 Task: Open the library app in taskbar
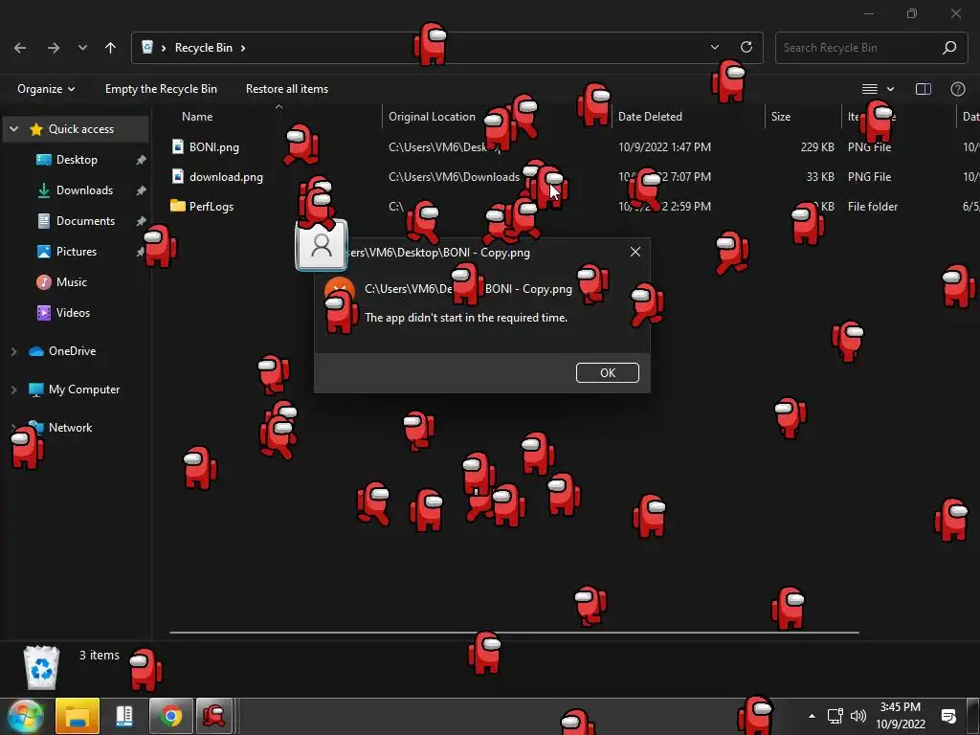(124, 716)
